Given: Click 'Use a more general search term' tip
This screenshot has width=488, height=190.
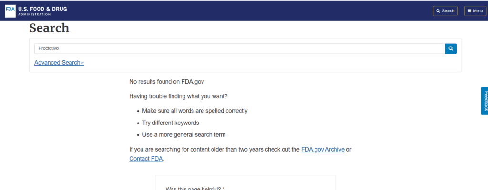Looking at the screenshot, I should click(x=184, y=135).
